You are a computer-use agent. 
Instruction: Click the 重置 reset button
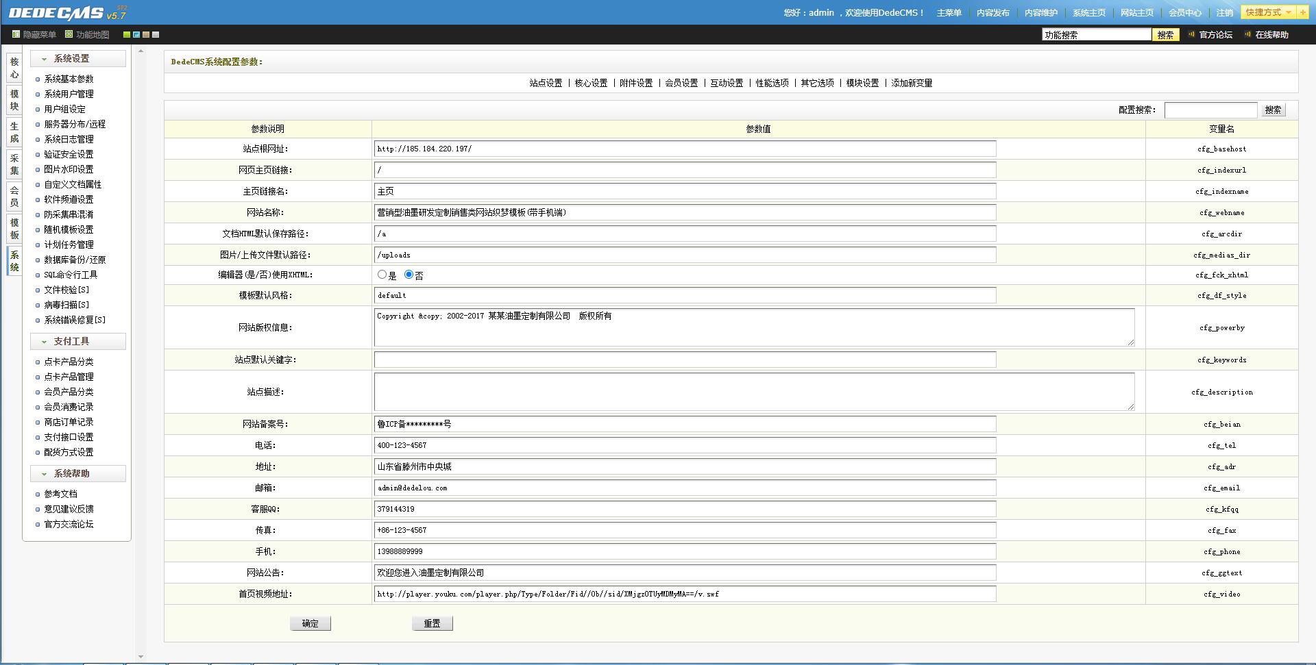pos(432,623)
